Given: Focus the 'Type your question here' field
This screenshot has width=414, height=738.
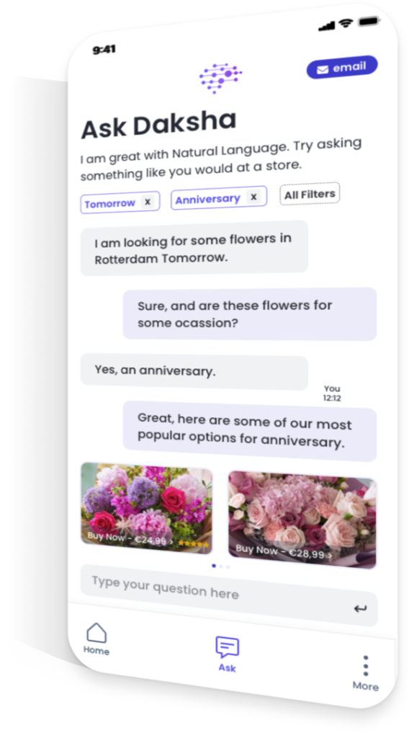Looking at the screenshot, I should point(229,595).
